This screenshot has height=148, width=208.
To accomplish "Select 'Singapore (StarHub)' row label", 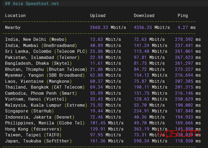I will (29, 111).
